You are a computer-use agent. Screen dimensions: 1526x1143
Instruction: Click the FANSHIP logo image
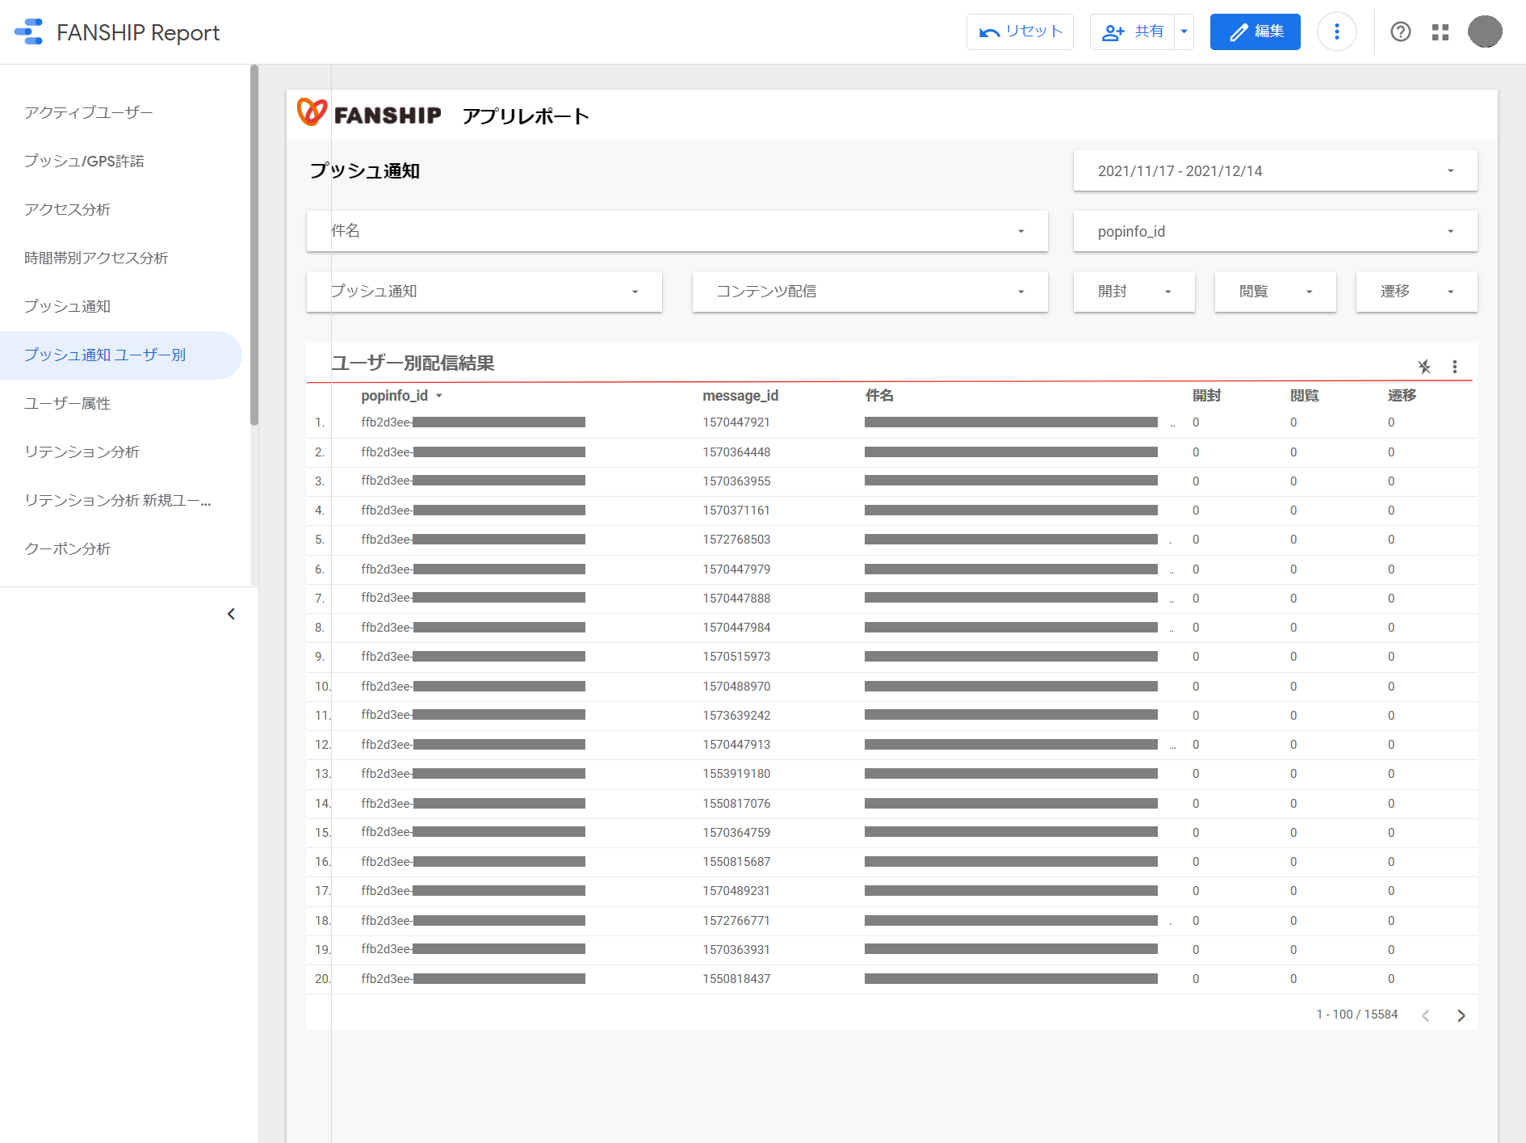[369, 114]
